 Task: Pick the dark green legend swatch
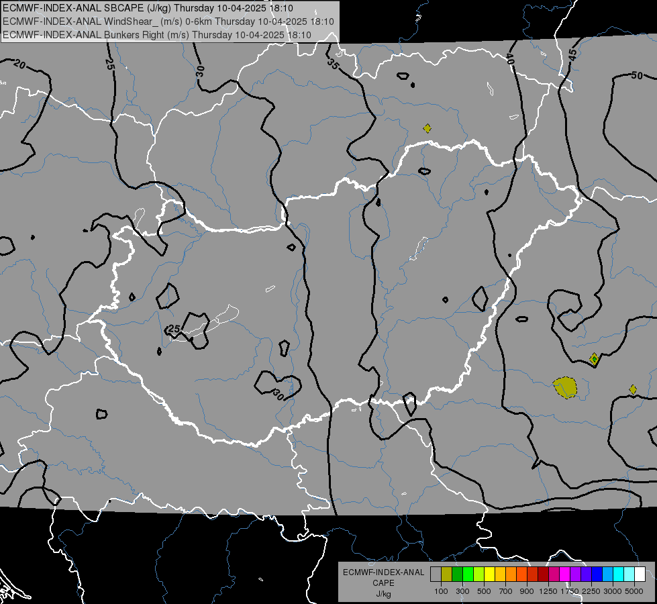pos(457,574)
